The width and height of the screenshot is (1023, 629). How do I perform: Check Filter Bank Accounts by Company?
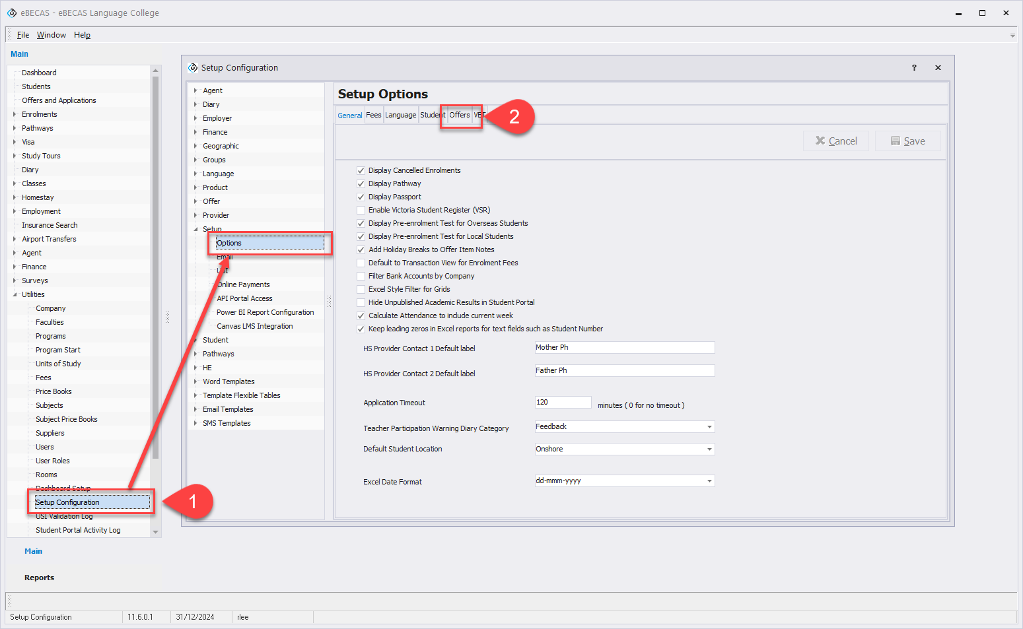click(x=361, y=276)
